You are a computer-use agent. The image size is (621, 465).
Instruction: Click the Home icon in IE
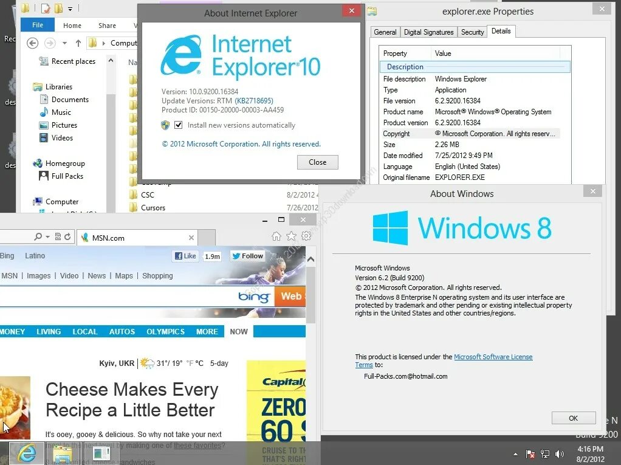tap(276, 236)
